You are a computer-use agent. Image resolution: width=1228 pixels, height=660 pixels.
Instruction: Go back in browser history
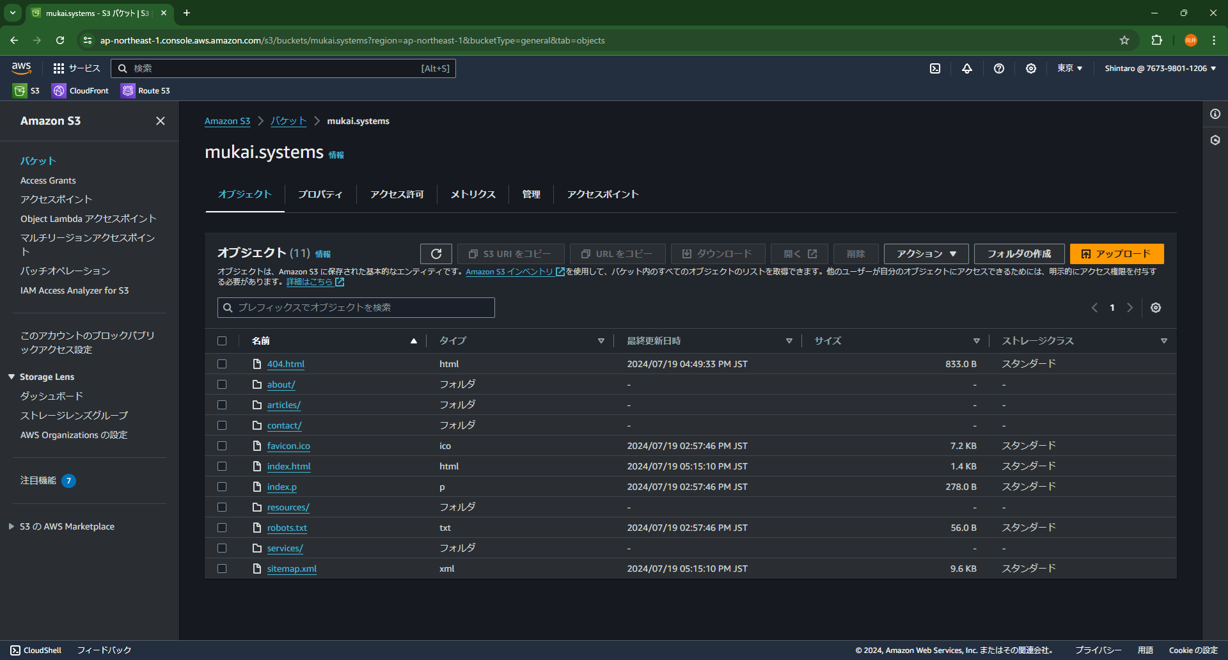(x=14, y=40)
